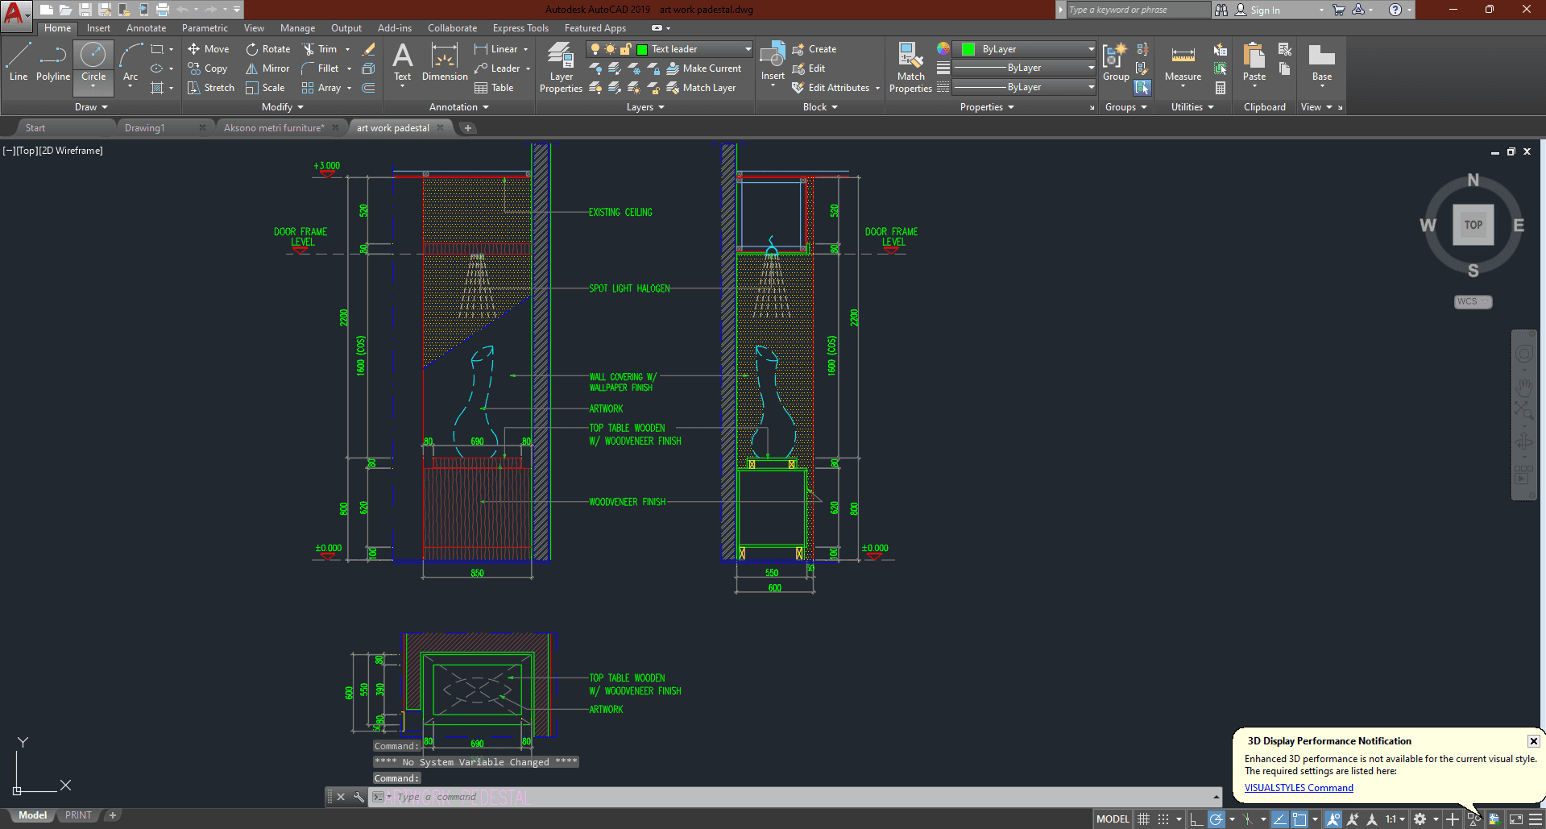Toggle polar tracking in status bar
This screenshot has width=1546, height=829.
[x=1216, y=819]
